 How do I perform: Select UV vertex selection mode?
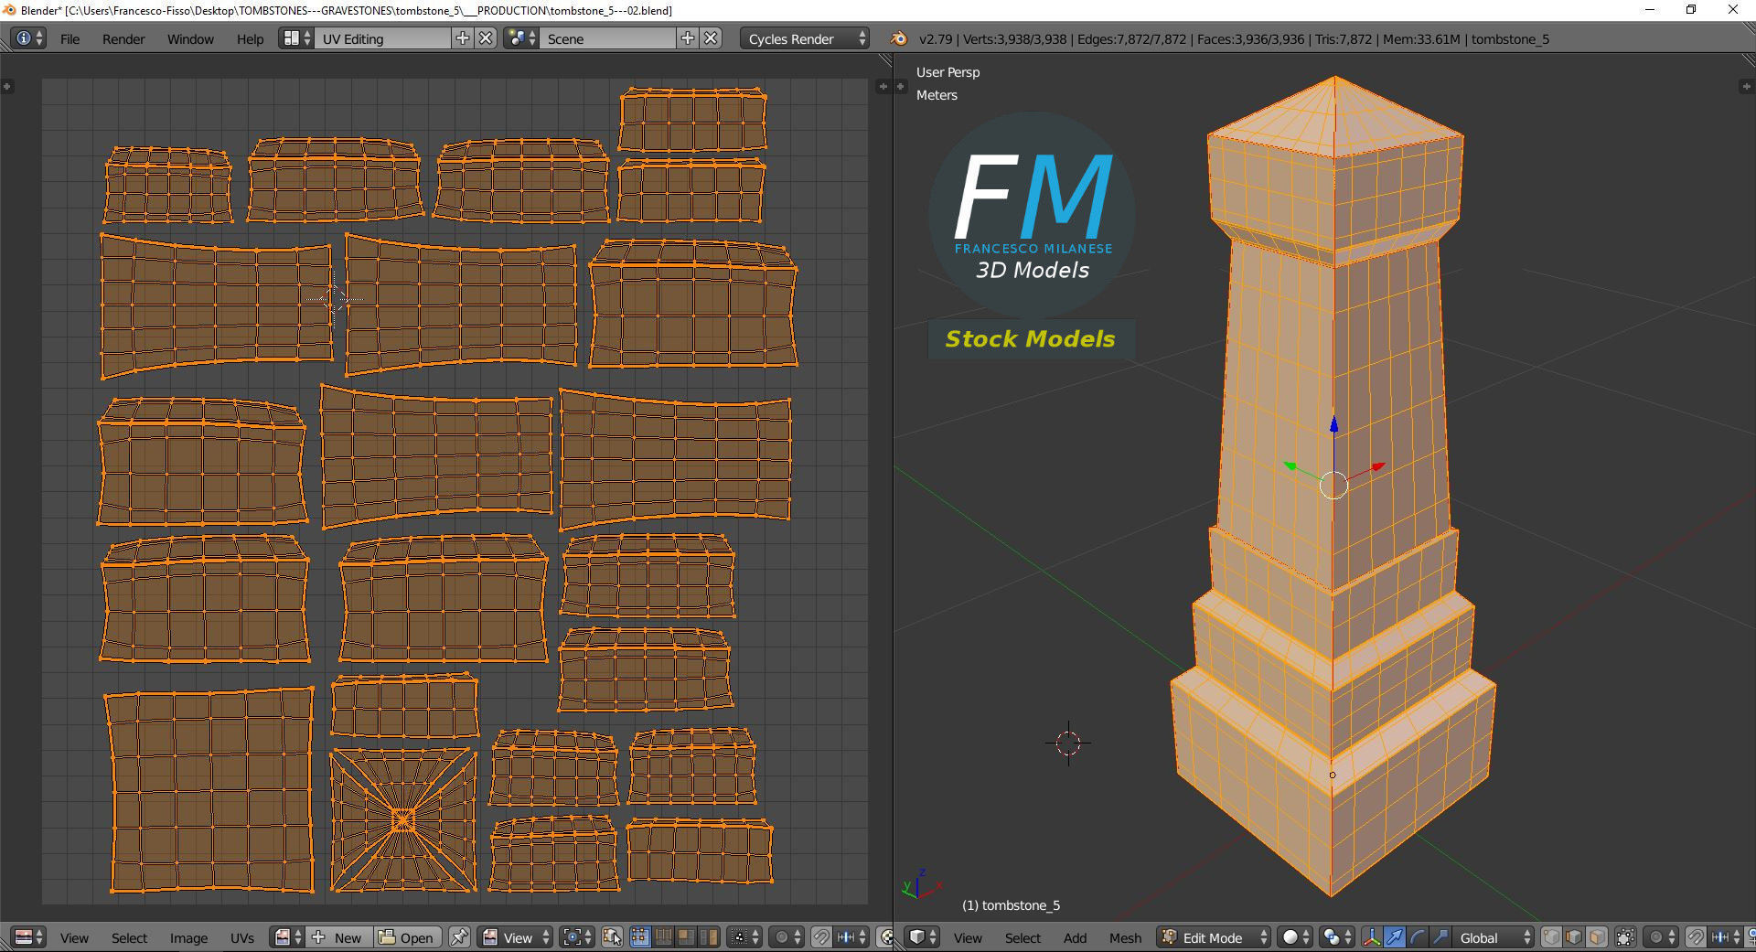pos(640,937)
